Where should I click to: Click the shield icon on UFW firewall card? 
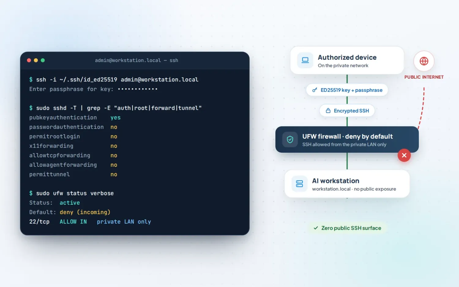tap(290, 140)
